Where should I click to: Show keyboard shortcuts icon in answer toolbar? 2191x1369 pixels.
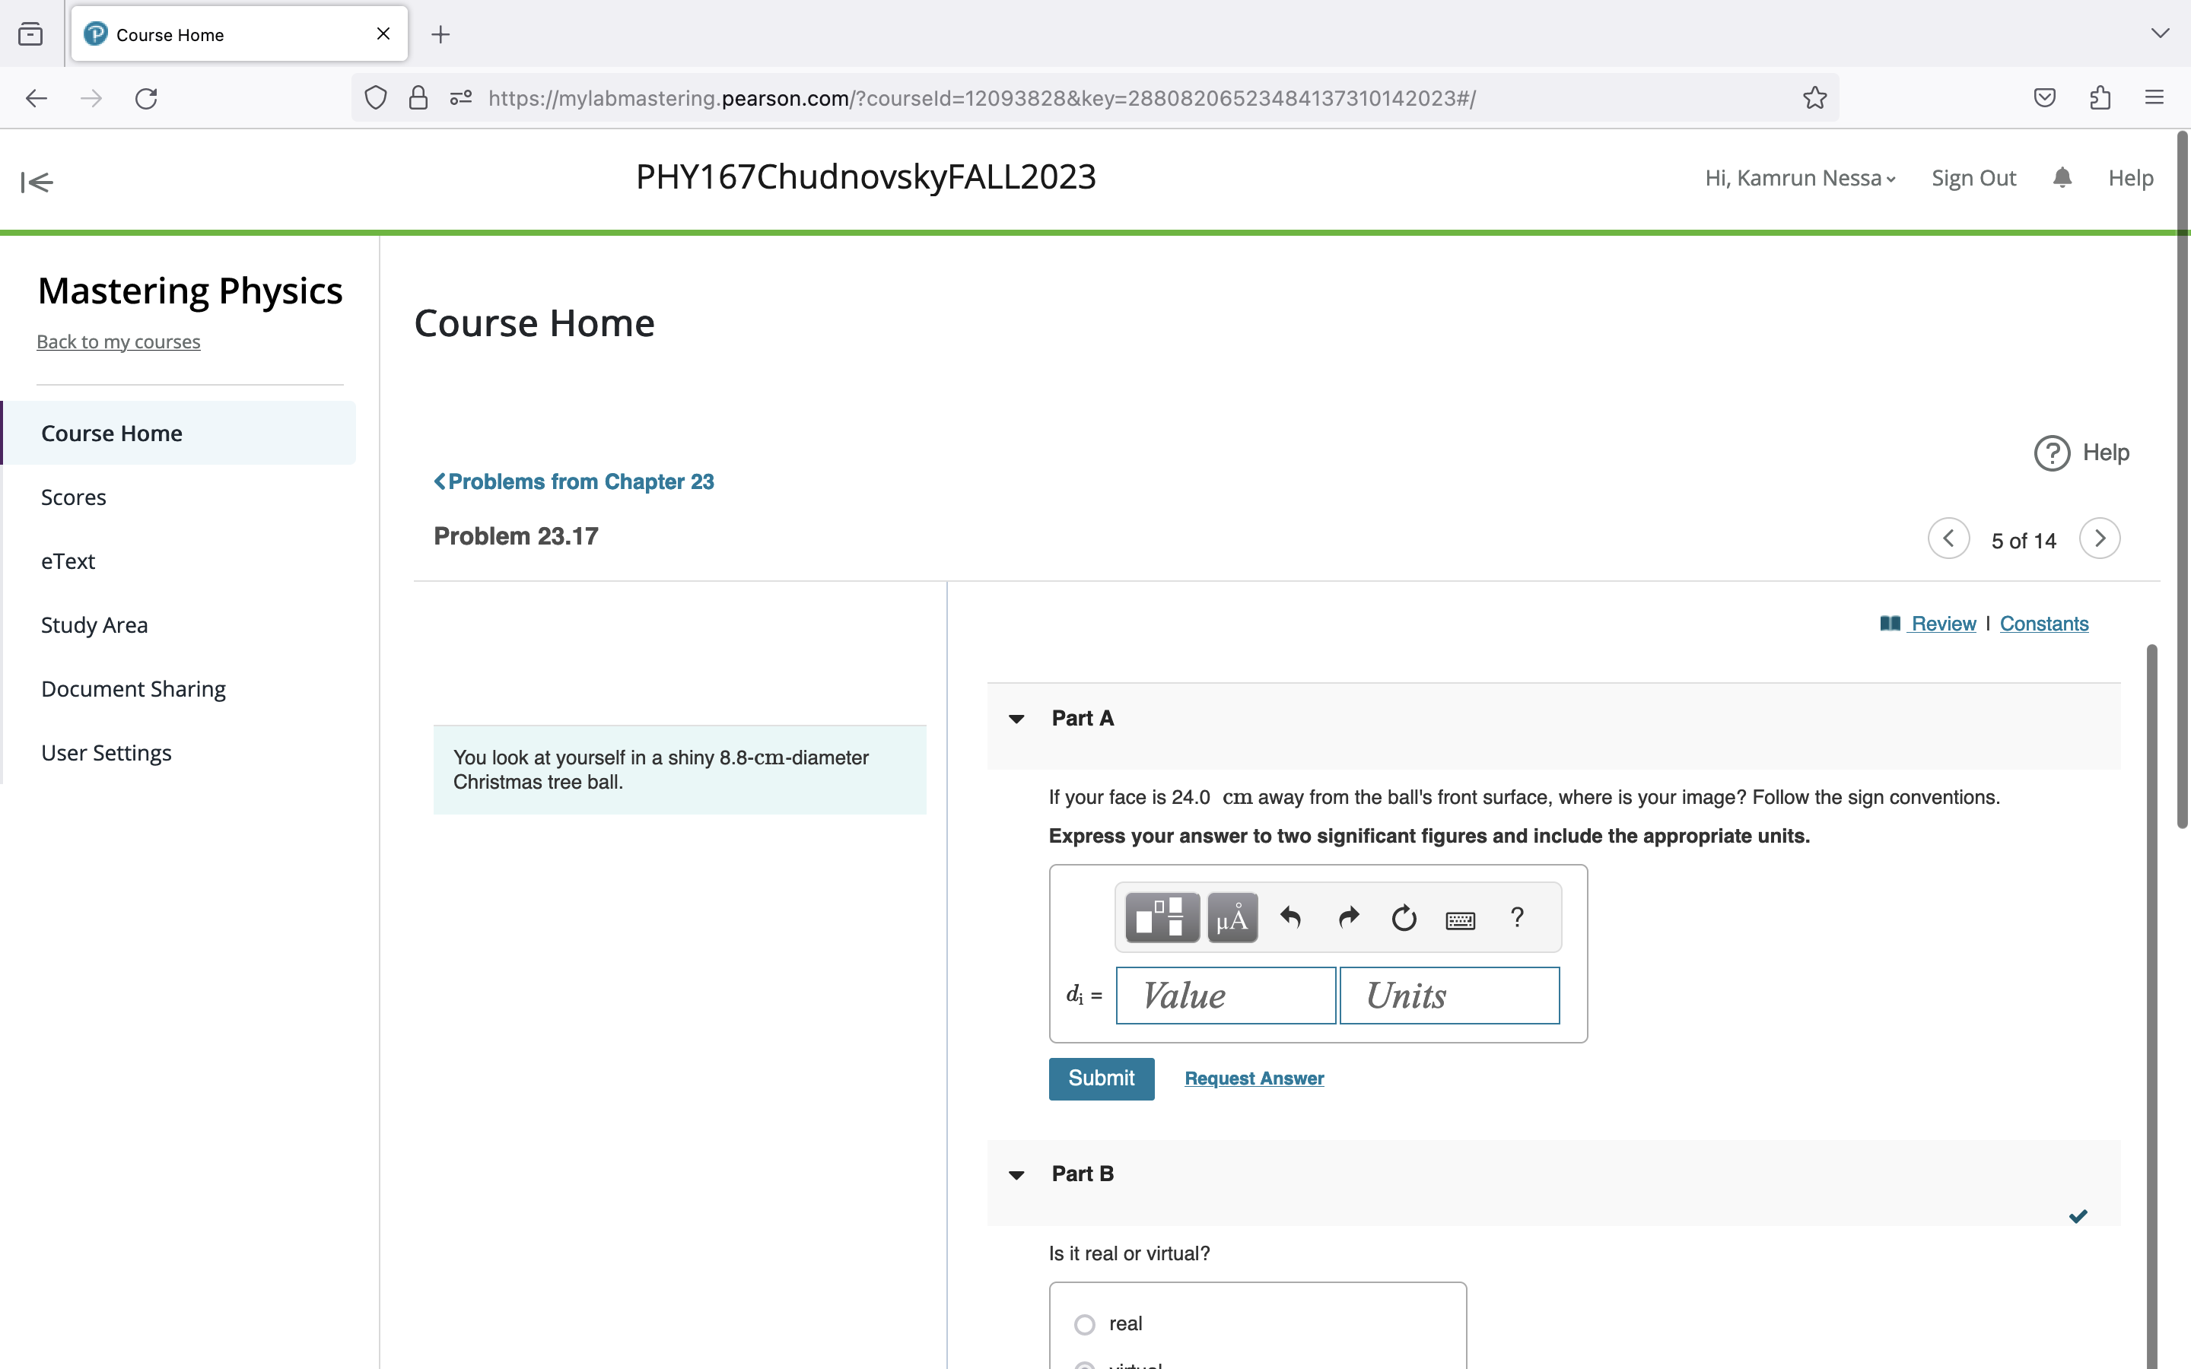pyautogui.click(x=1459, y=920)
